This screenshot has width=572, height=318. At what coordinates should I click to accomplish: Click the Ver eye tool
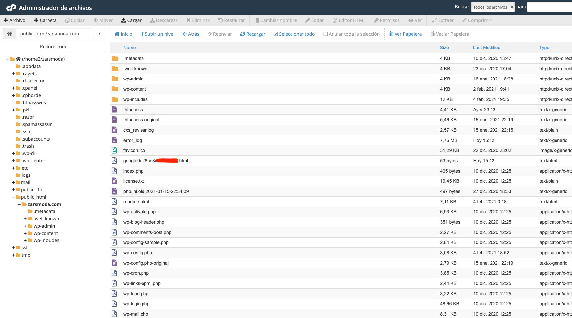pos(415,20)
